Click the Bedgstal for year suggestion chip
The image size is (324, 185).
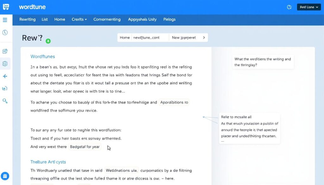point(85,147)
